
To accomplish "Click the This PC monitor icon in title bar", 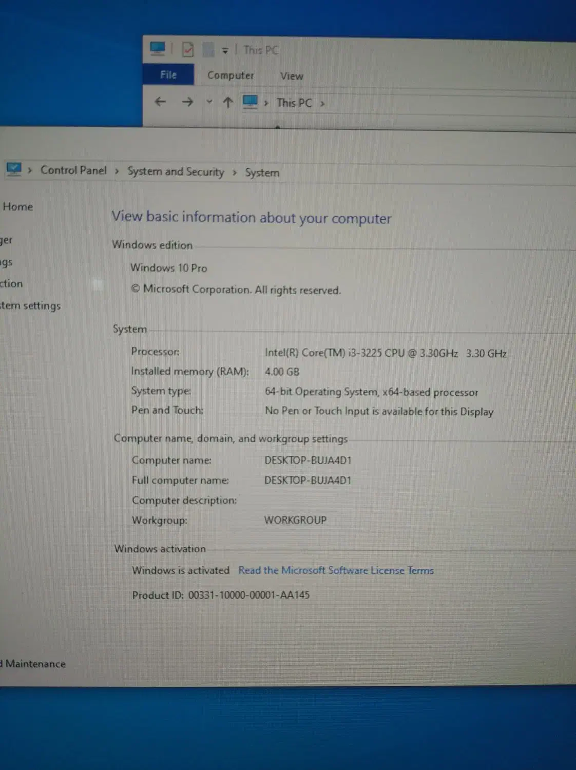I will tap(158, 49).
